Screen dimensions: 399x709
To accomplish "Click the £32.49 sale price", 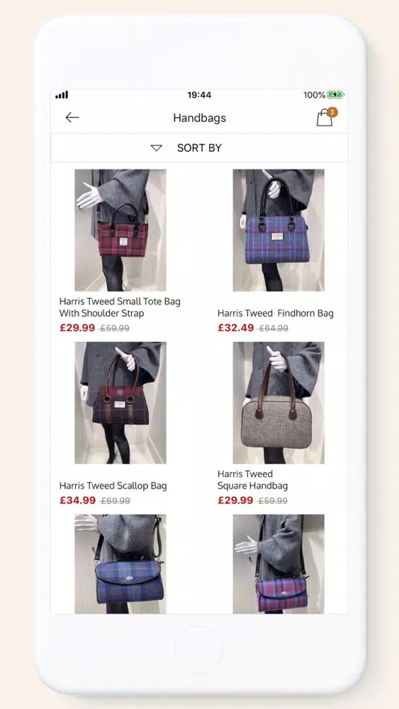I will (x=236, y=328).
